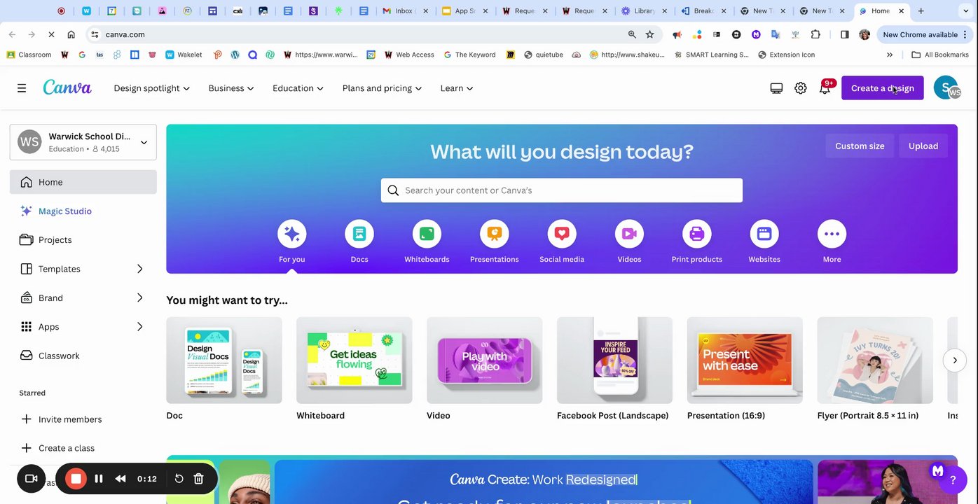
Task: Expand the Apps sidebar arrow
Action: (x=139, y=327)
